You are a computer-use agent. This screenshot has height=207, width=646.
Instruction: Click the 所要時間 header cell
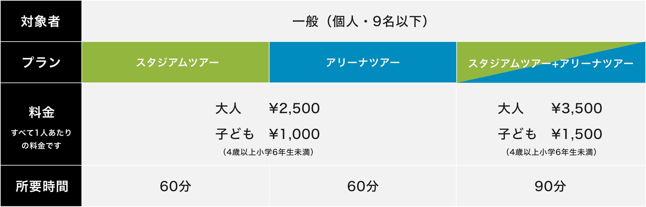(x=41, y=186)
